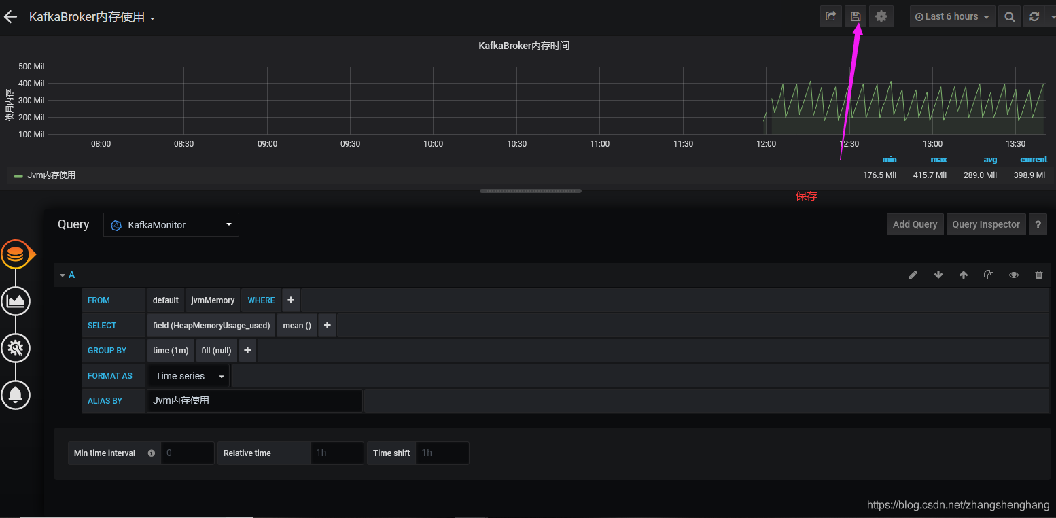Show Min time interval info tooltip icon

(x=151, y=453)
